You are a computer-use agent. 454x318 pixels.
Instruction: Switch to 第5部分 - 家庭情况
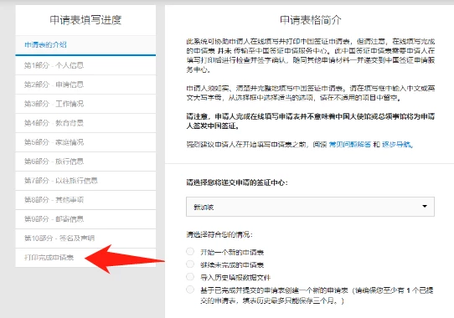tap(85, 142)
